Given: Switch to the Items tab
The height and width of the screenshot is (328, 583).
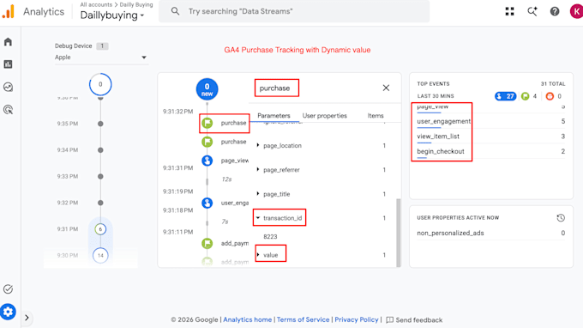Looking at the screenshot, I should point(376,116).
